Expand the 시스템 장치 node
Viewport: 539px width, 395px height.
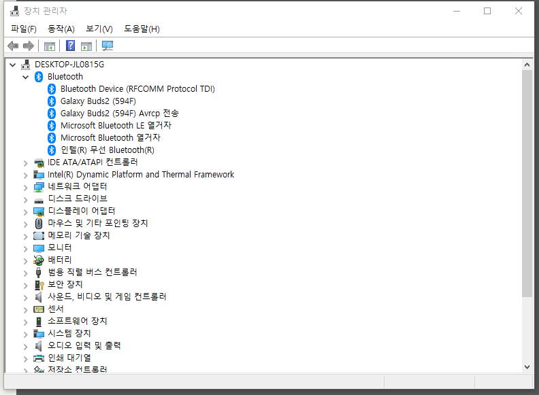(x=25, y=334)
